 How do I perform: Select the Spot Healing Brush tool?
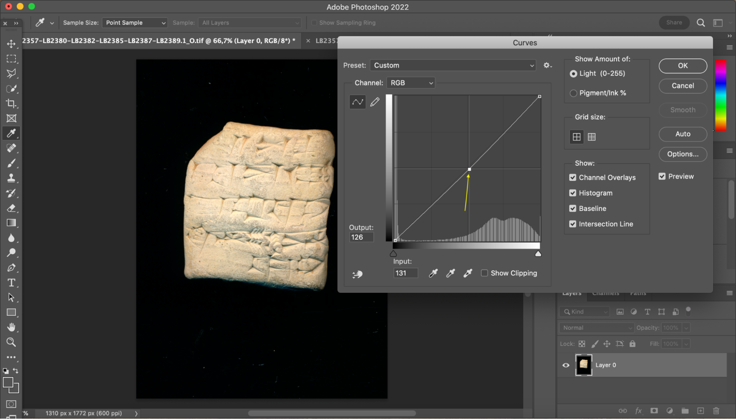pos(11,148)
